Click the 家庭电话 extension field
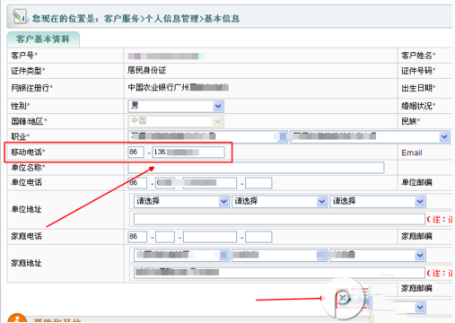The image size is (455, 323). pyautogui.click(x=258, y=237)
